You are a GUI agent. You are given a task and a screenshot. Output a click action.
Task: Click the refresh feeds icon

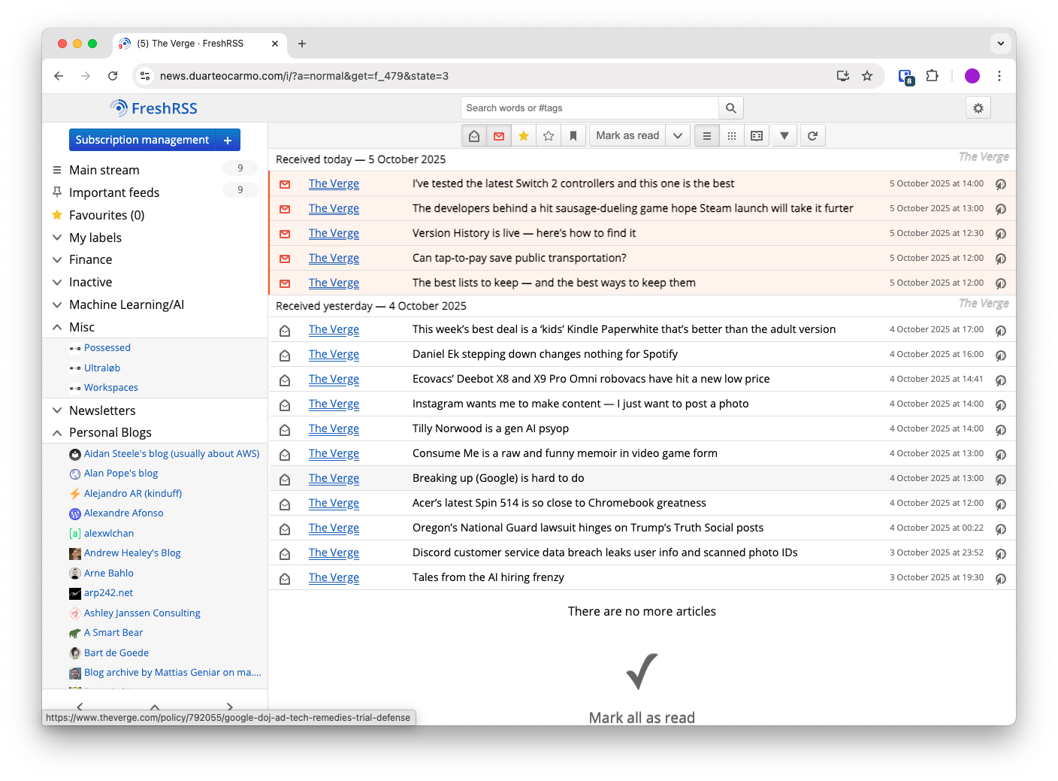pyautogui.click(x=812, y=136)
